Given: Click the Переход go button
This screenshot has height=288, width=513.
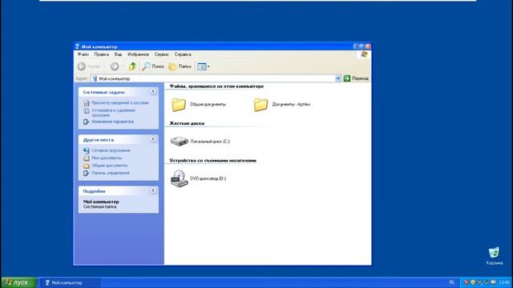Looking at the screenshot, I should 356,78.
